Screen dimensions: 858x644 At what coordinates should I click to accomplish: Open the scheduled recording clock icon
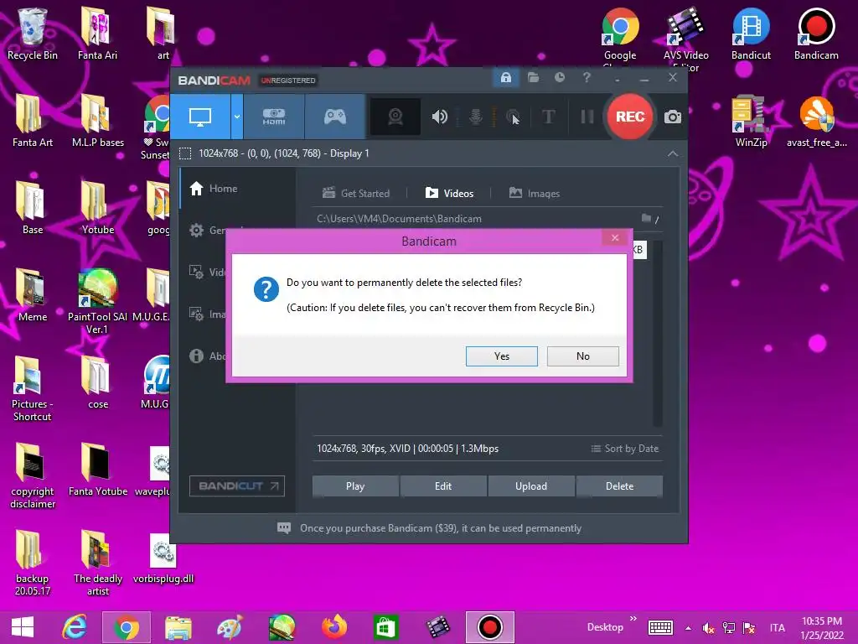[559, 78]
